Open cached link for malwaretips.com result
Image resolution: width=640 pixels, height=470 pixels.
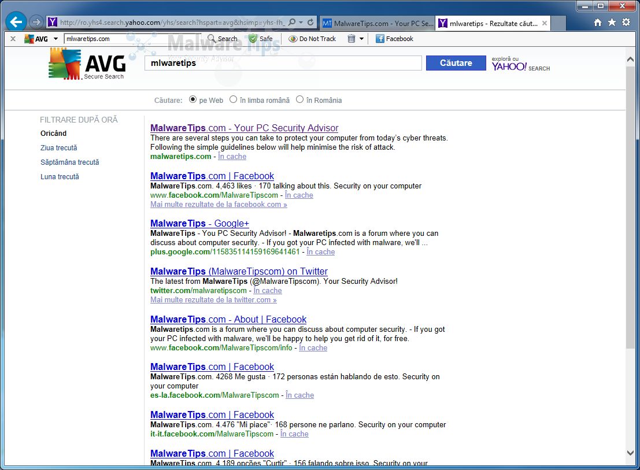tap(232, 157)
